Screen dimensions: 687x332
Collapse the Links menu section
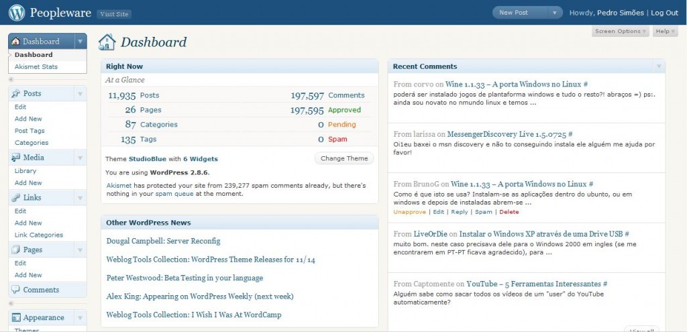81,198
